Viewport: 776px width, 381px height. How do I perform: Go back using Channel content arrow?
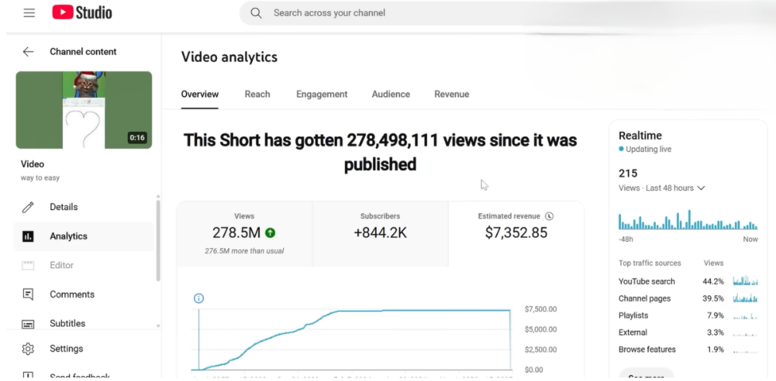[28, 52]
